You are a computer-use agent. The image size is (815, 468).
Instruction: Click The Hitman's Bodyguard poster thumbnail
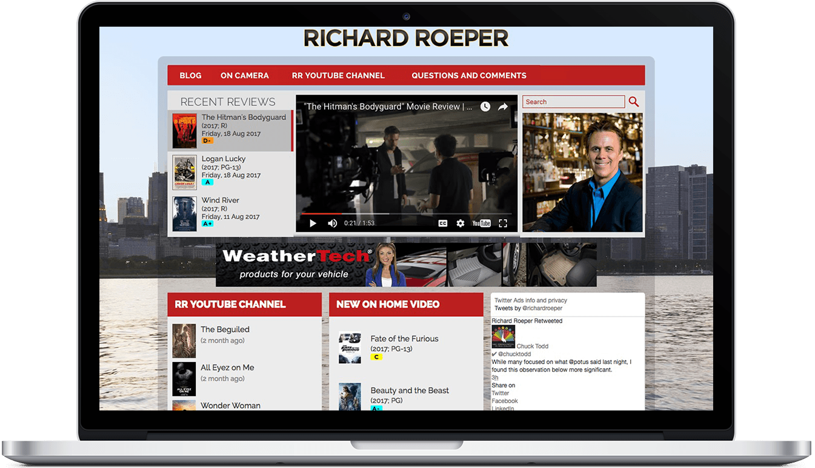pyautogui.click(x=184, y=131)
